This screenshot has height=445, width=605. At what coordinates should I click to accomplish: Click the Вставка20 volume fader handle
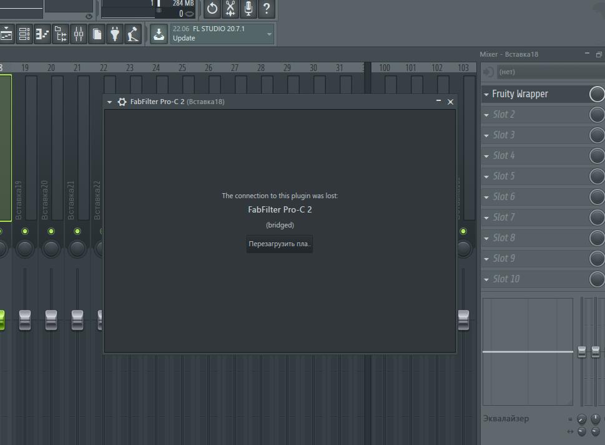[x=51, y=320]
